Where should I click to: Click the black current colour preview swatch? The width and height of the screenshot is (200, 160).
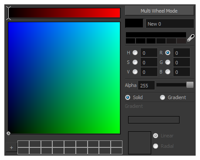pyautogui.click(x=134, y=23)
